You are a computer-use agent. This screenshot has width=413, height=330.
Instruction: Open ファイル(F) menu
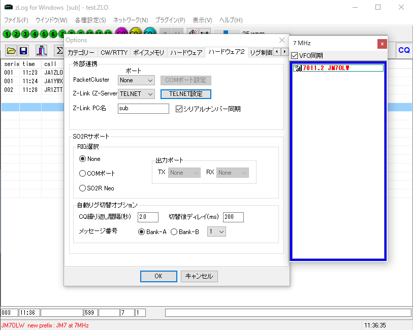pos(16,20)
